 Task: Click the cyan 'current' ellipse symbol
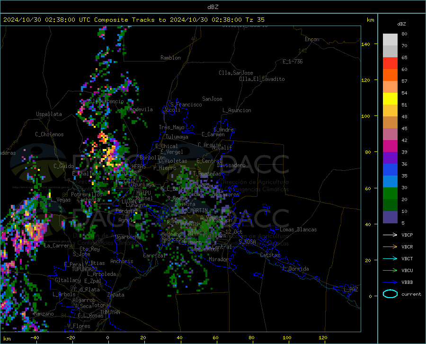pos(390,294)
